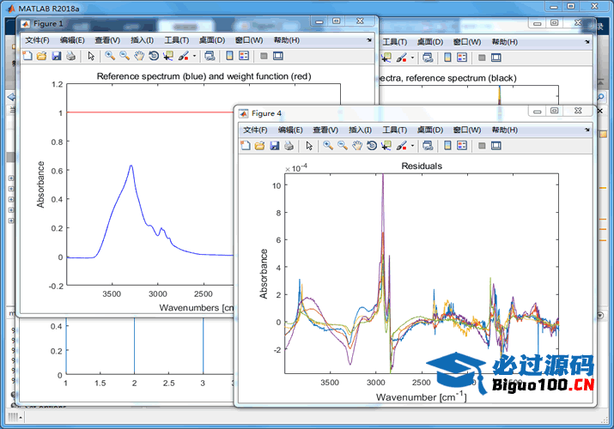Viewport: 614px width, 429px height.
Task: Activate Zoom In tool in Figure 4
Action: point(328,146)
